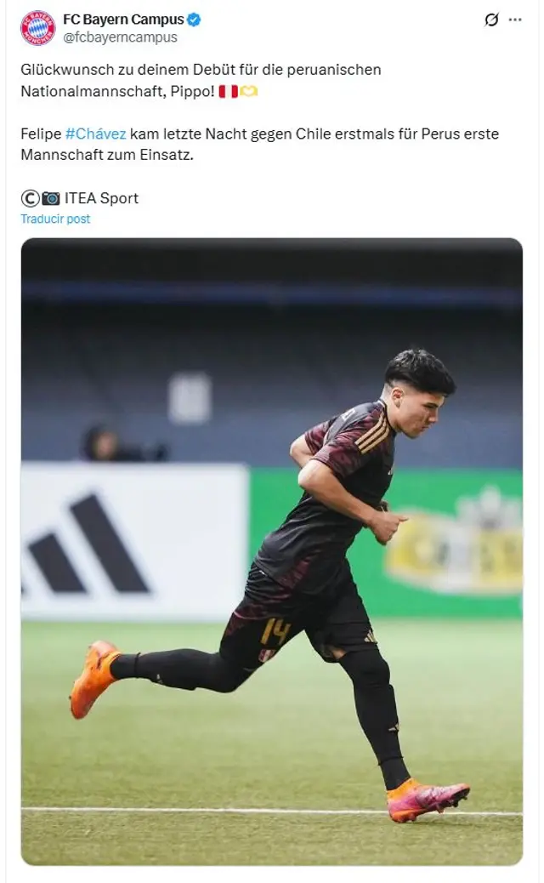Click the Adidas logo board in photo
This screenshot has height=883, width=544.
[134, 543]
